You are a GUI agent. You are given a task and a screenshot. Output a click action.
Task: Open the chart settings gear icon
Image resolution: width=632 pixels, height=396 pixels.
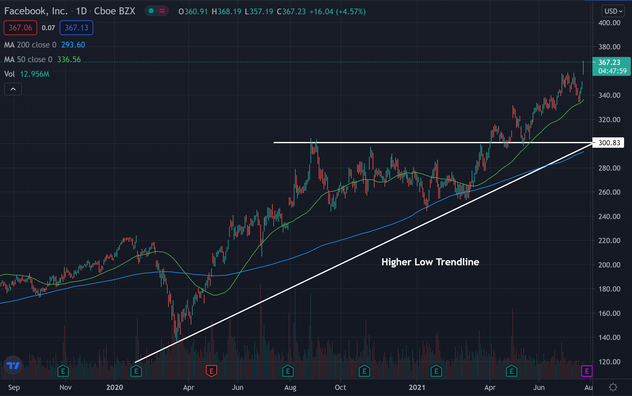(613, 387)
